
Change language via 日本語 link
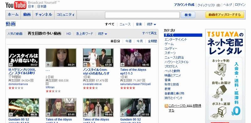(42, 7)
